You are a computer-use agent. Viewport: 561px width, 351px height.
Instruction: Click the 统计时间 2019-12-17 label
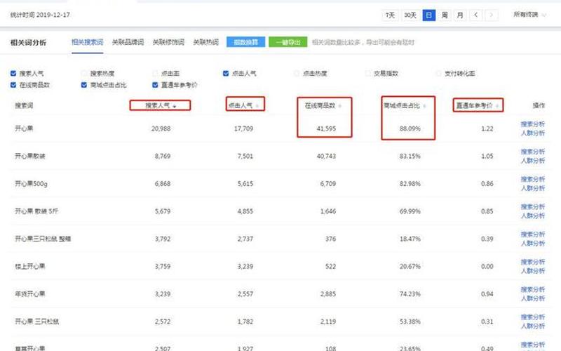(x=40, y=15)
